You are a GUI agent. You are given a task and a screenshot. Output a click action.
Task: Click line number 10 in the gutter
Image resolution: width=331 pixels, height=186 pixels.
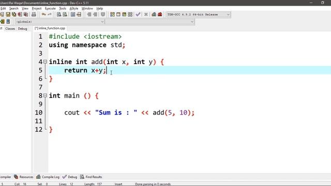click(x=39, y=113)
